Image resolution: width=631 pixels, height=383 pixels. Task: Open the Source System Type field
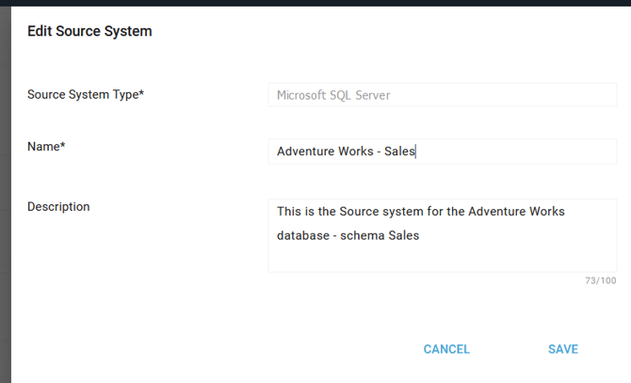(443, 95)
